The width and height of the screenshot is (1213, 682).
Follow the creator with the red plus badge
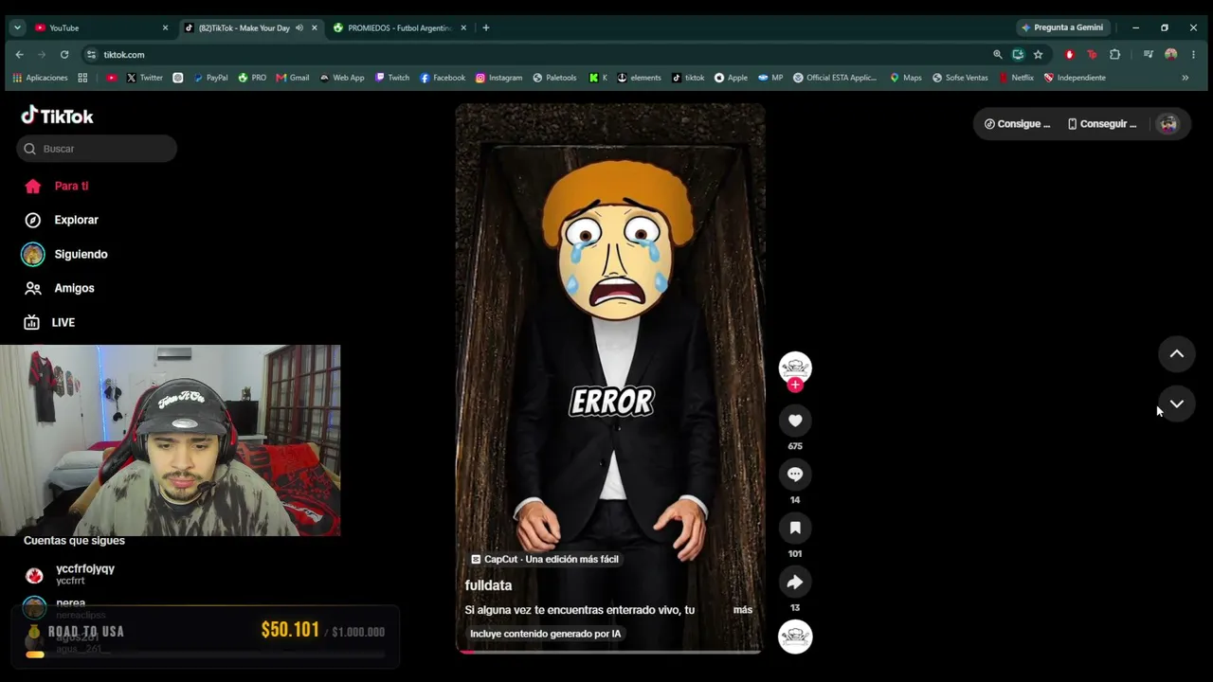click(795, 385)
